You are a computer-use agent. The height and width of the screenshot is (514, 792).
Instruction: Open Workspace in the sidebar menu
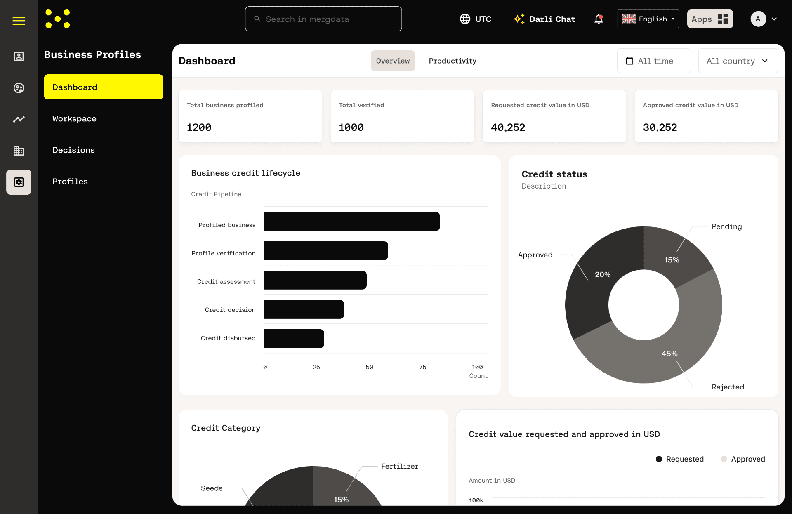tap(74, 119)
